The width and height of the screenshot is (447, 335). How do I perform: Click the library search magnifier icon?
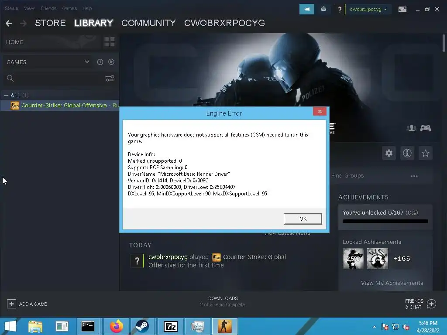10,79
